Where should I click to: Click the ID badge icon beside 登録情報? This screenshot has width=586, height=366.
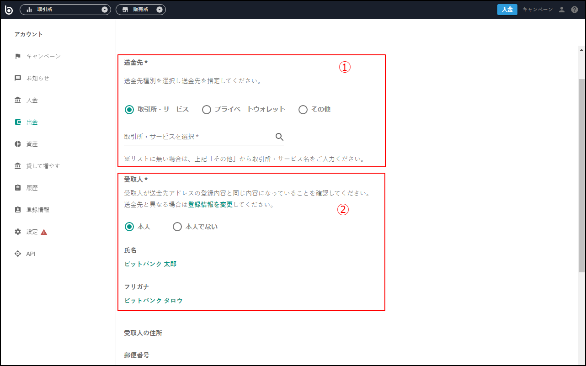(x=18, y=210)
